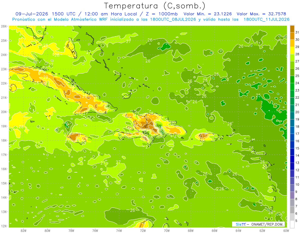The height and width of the screenshot is (234, 304).
Task: Click the '16N' latitude axis label
Action: pyautogui.click(x=4, y=169)
